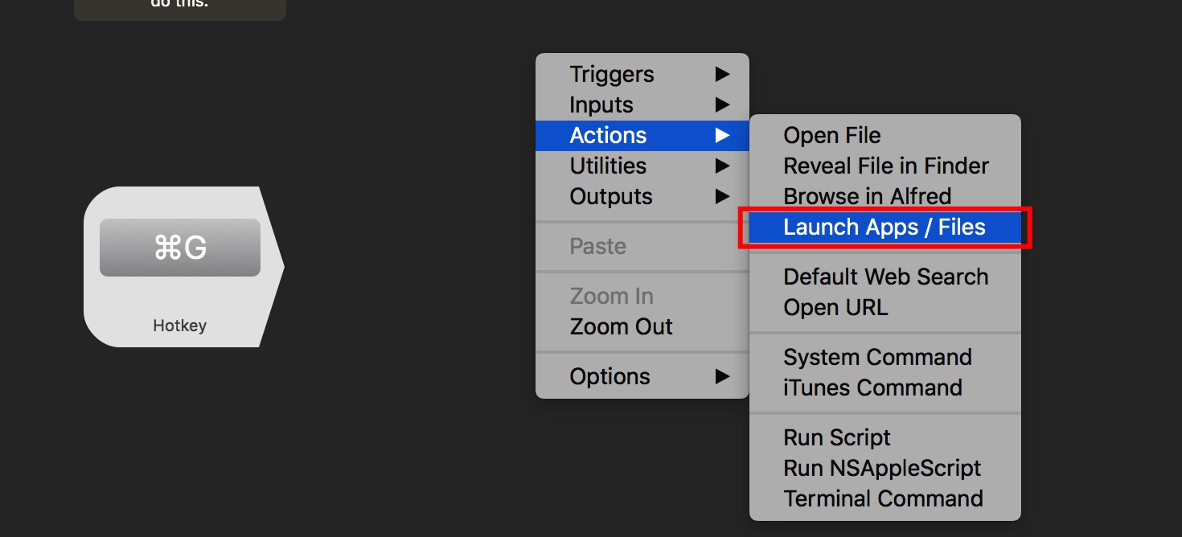Screen dimensions: 1182x537
Task: Add a Terminal Command action
Action: coord(884,499)
